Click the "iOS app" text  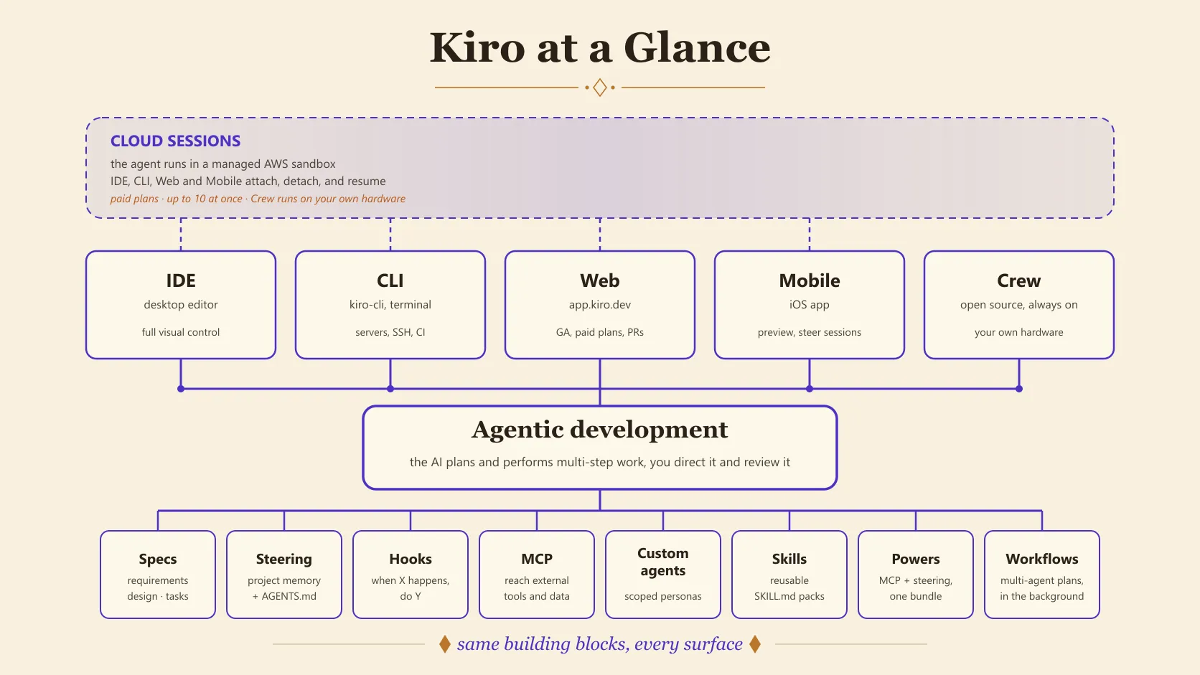pyautogui.click(x=810, y=304)
